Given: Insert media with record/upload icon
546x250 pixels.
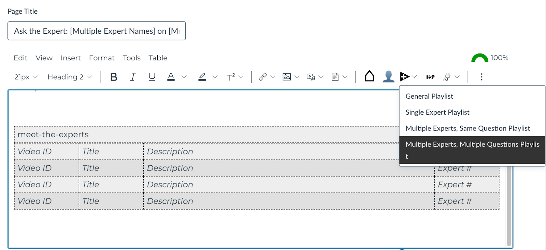Looking at the screenshot, I should (311, 77).
